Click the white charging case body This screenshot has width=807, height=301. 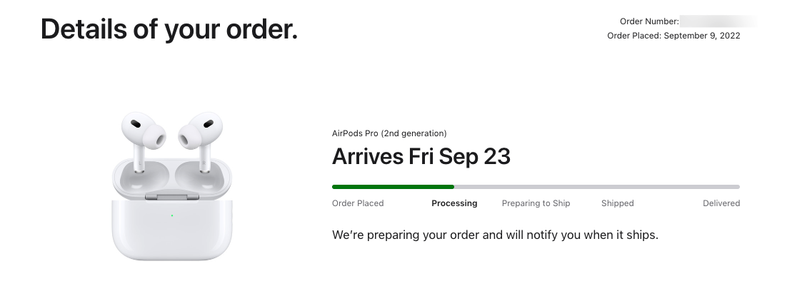click(x=171, y=232)
